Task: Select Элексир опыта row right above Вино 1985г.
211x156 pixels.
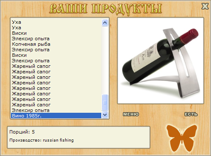Action: [56, 110]
